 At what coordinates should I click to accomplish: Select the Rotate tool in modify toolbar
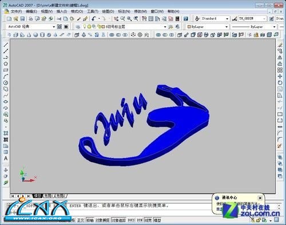click(x=280, y=83)
